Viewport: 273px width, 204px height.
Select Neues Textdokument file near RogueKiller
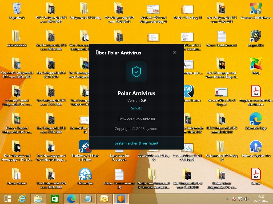click(x=222, y=38)
